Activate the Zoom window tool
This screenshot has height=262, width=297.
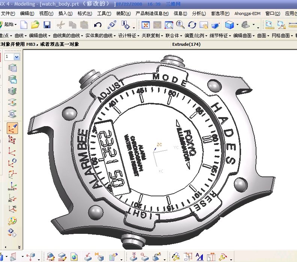[169, 25]
